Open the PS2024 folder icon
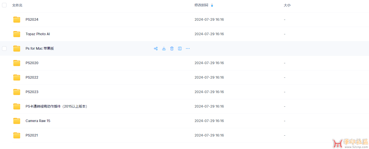 [17, 20]
